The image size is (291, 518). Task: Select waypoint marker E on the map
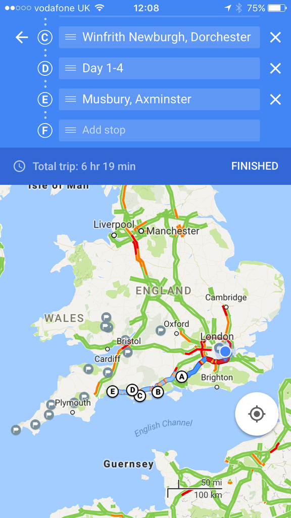click(x=113, y=392)
